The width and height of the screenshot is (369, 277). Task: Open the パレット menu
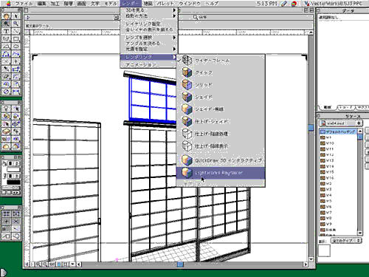[x=165, y=4]
